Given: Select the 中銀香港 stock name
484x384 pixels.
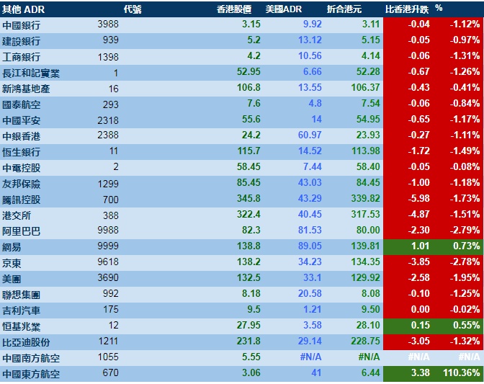Looking at the screenshot, I should coord(22,136).
